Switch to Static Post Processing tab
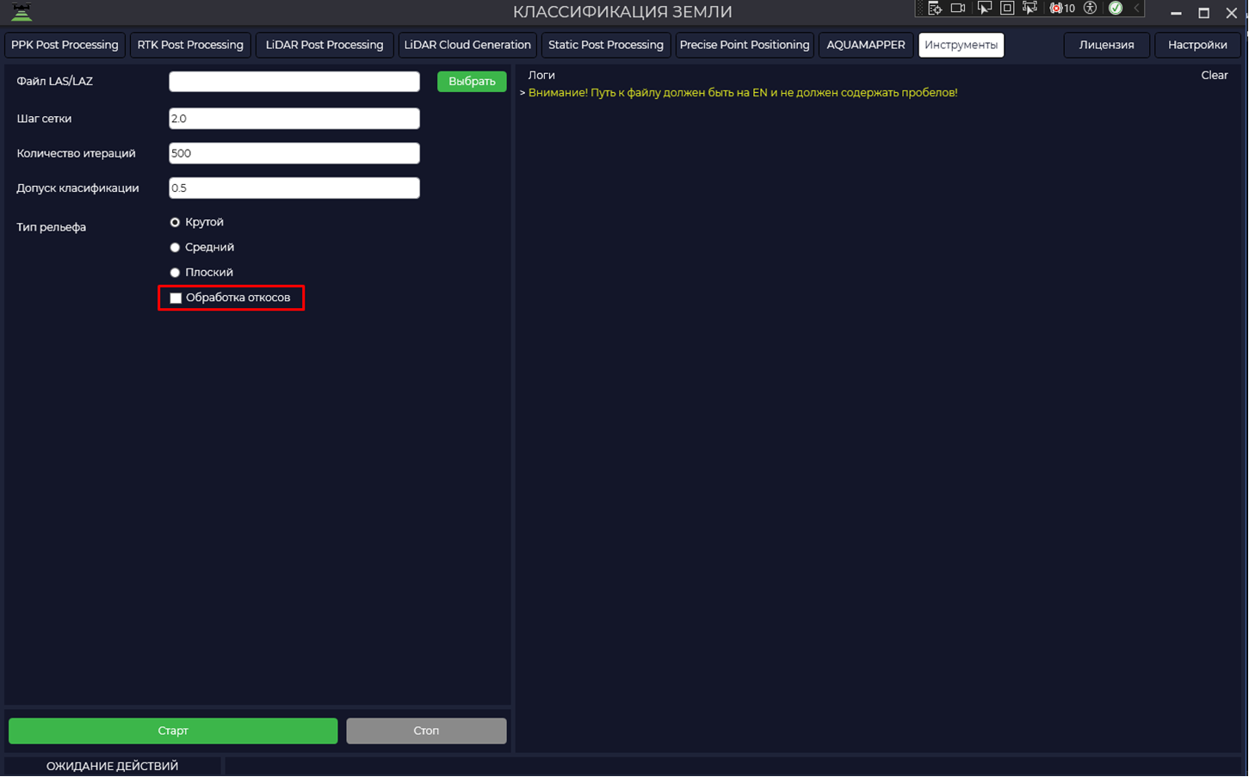1249x777 pixels. click(606, 45)
